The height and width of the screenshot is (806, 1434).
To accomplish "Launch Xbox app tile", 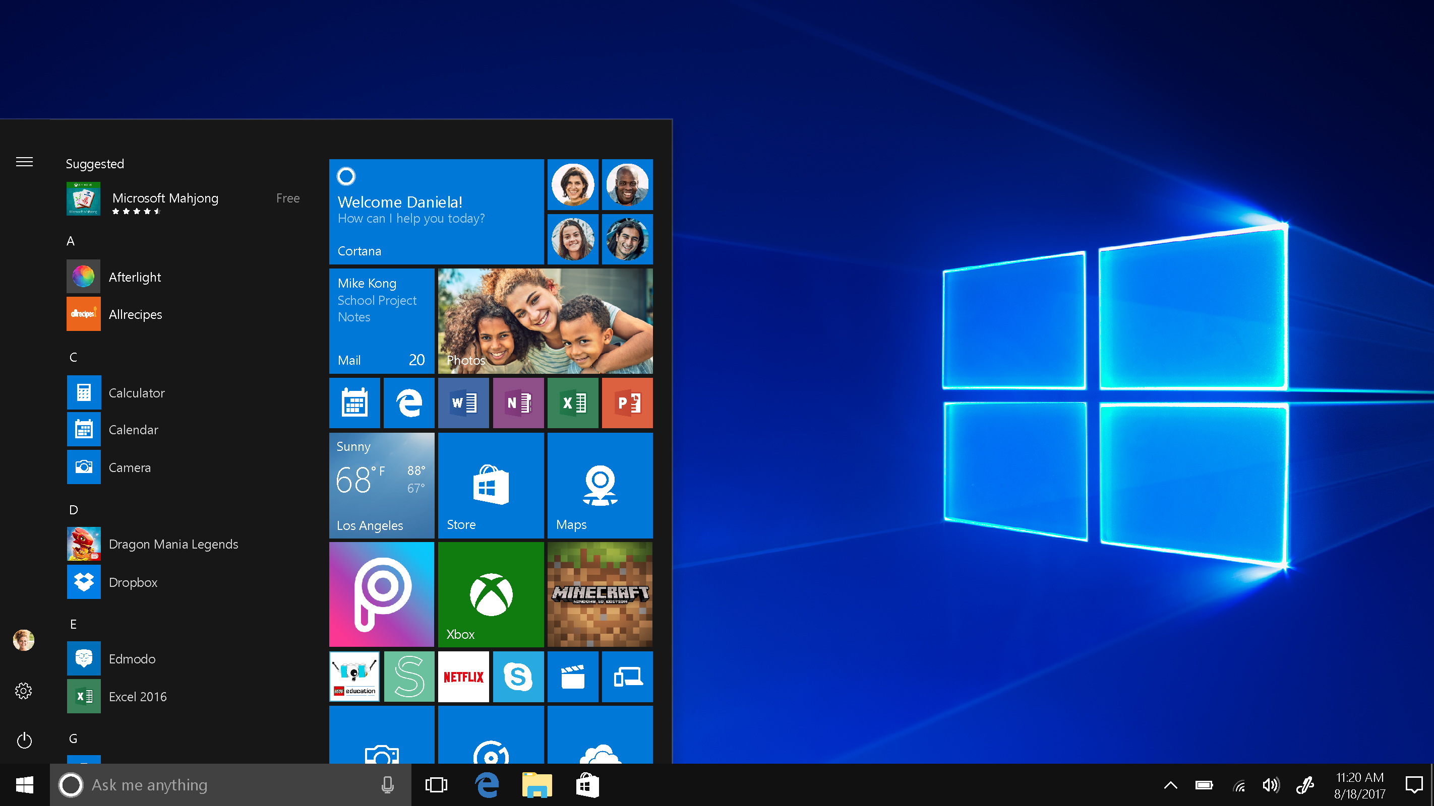I will pyautogui.click(x=490, y=591).
